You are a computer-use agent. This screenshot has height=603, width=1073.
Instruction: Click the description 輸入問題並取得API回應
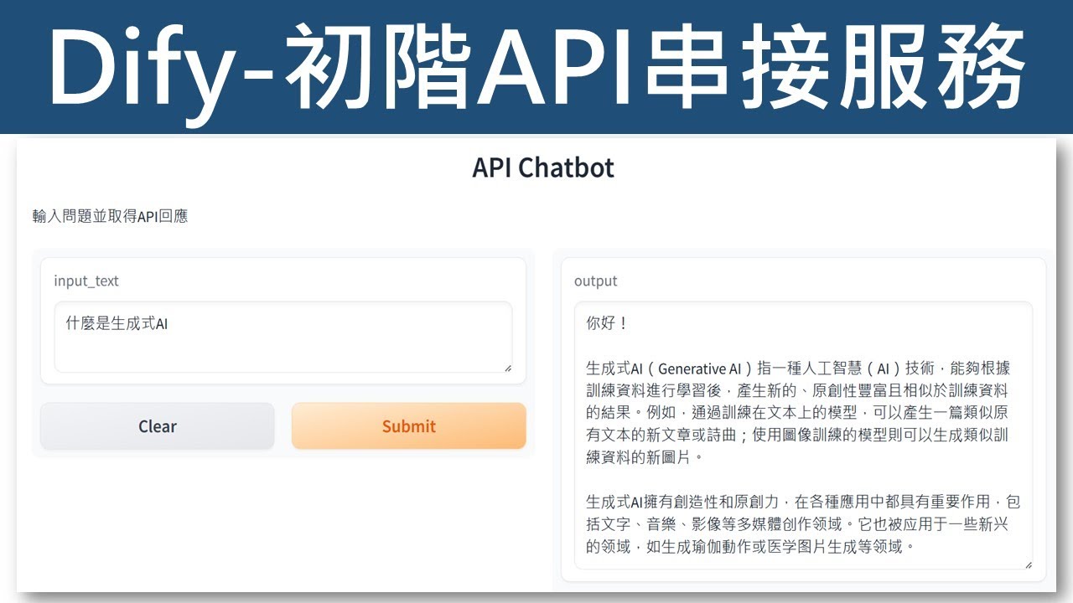click(x=110, y=216)
